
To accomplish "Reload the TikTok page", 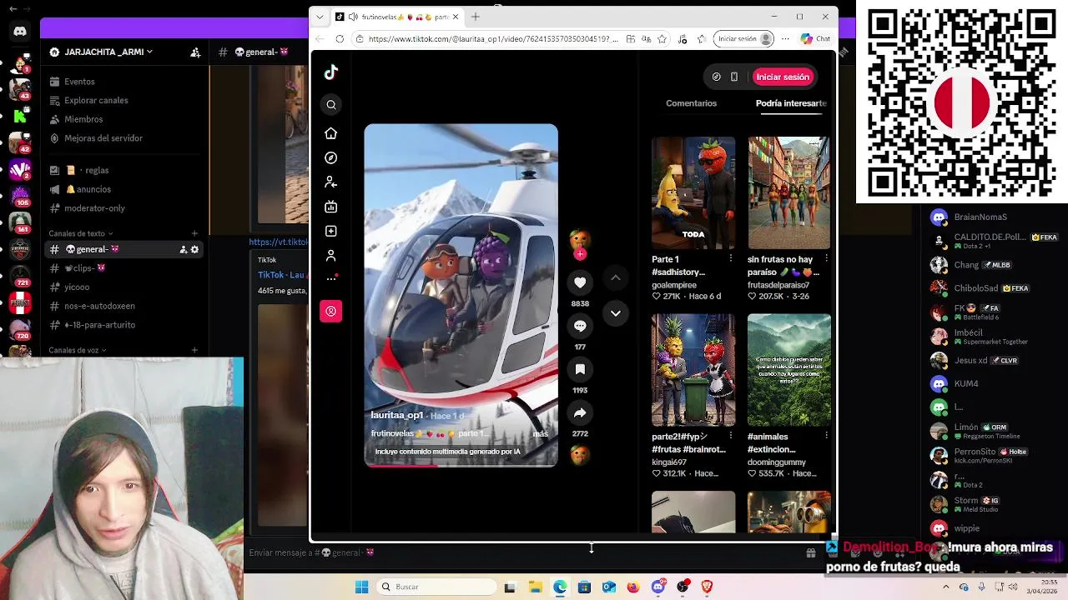I will tap(340, 39).
